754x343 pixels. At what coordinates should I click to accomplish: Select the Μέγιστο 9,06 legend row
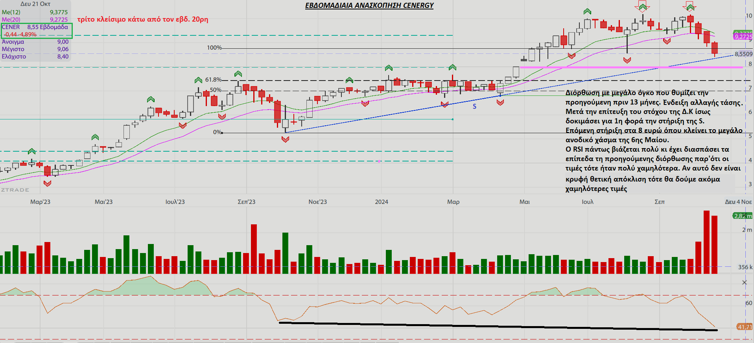coord(35,49)
